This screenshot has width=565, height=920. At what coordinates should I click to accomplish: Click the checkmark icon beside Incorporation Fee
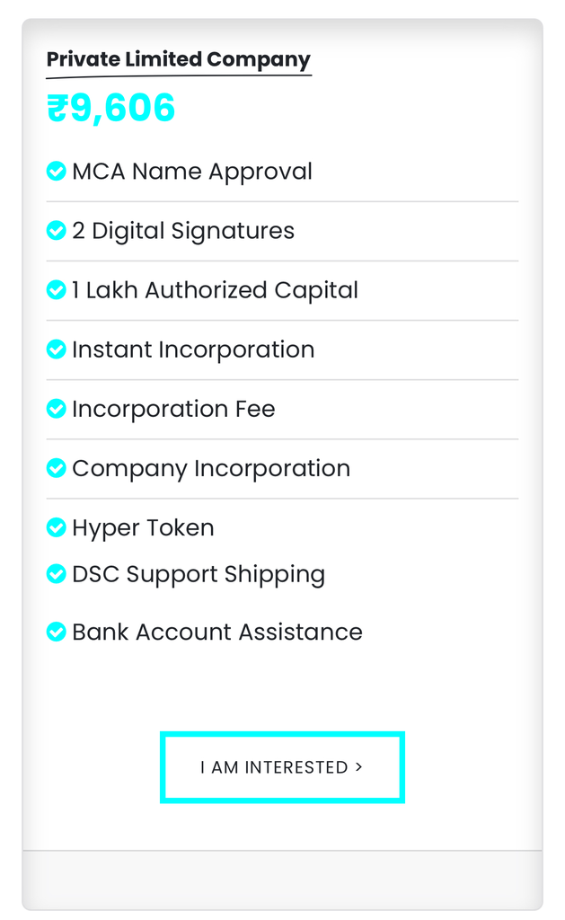(56, 409)
